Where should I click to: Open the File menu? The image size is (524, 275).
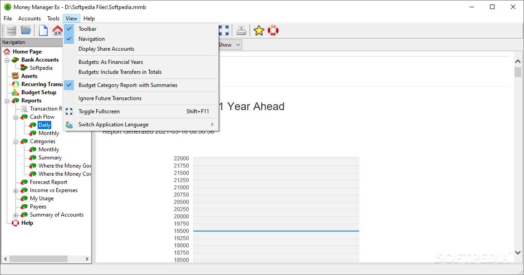pos(8,19)
